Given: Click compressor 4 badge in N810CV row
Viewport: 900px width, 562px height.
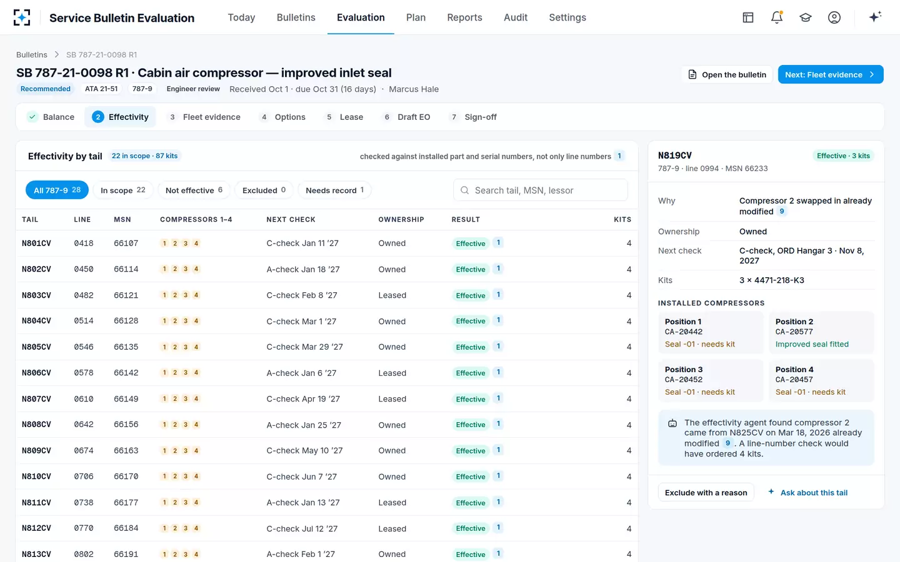Looking at the screenshot, I should 196,476.
